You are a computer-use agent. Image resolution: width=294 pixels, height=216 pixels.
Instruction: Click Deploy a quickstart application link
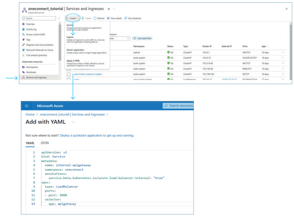click(97, 136)
